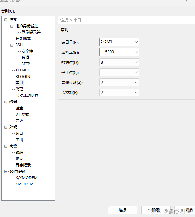Select 隧道 under SSH
The width and height of the screenshot is (195, 217).
pyautogui.click(x=25, y=58)
